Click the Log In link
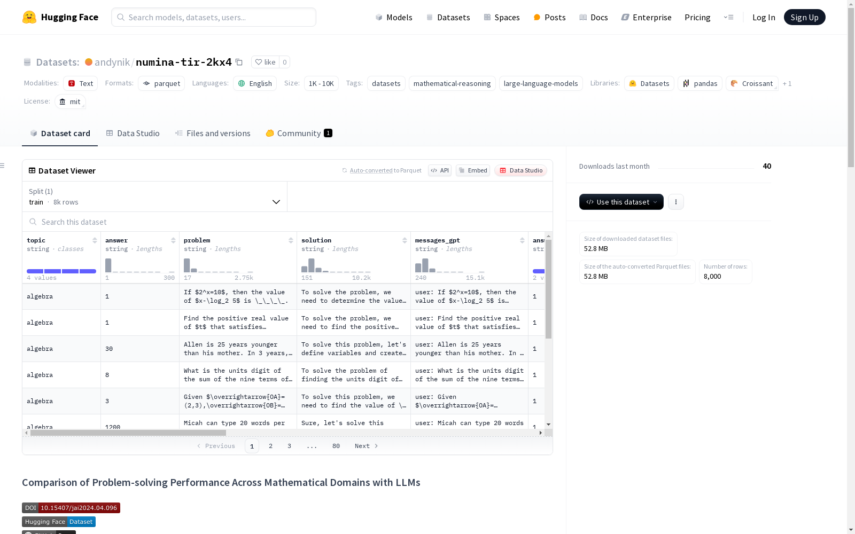The image size is (855, 534). point(764,17)
